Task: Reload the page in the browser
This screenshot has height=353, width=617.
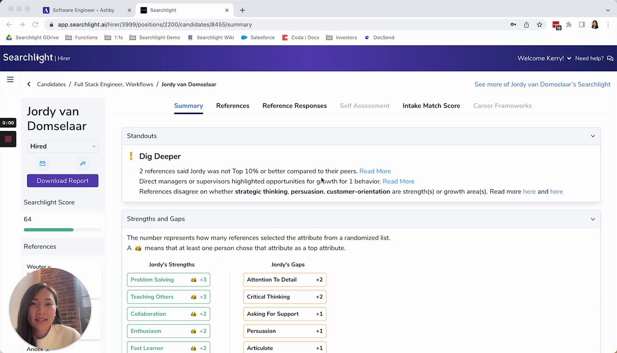Action: pos(35,25)
